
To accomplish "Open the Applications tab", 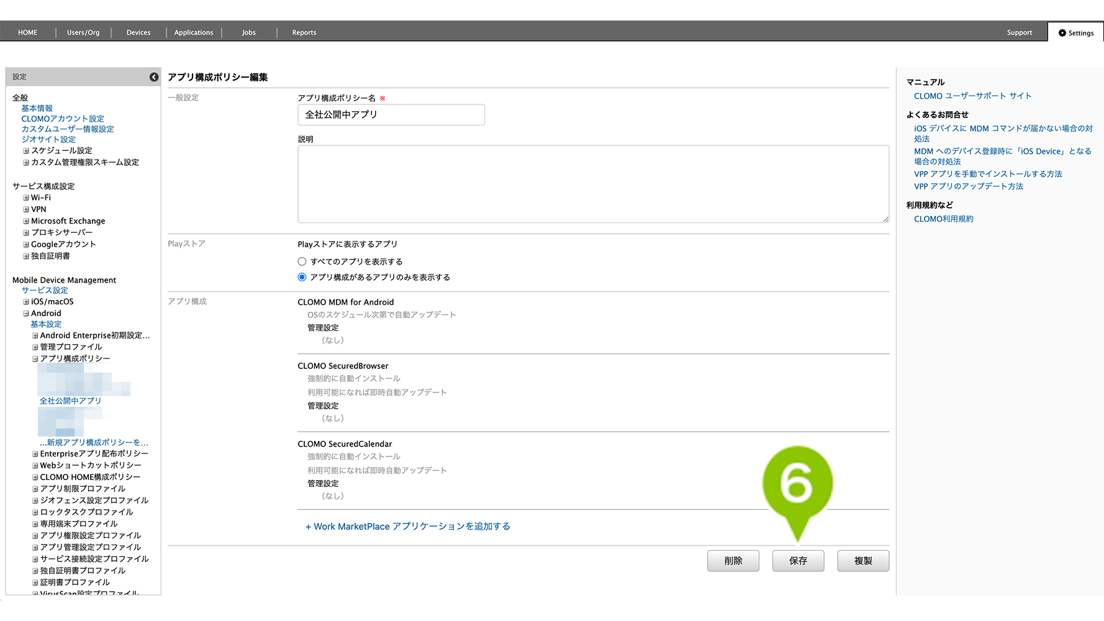I will tap(194, 32).
